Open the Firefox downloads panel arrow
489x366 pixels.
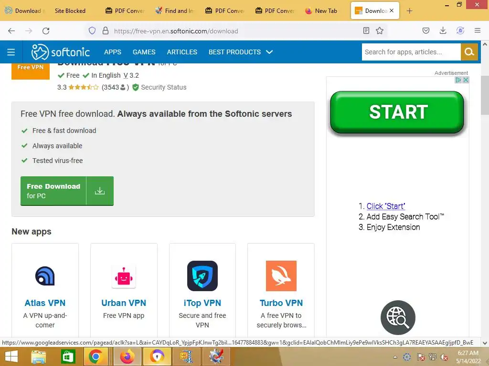(x=443, y=30)
